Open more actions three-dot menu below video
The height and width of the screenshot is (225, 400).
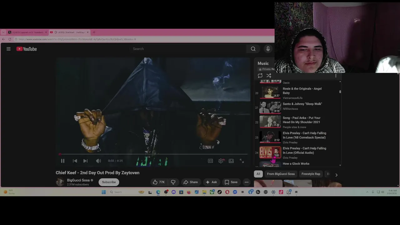(247, 182)
